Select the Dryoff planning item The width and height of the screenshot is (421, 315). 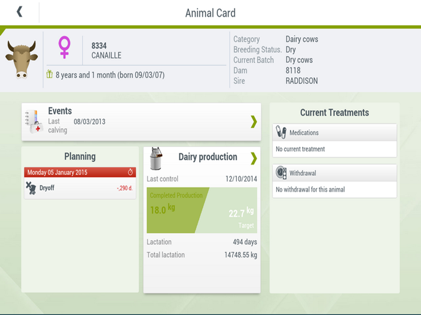[x=80, y=188]
